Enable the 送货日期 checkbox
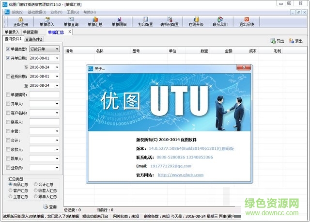Screen dimensions: 310x222 (8, 76)
